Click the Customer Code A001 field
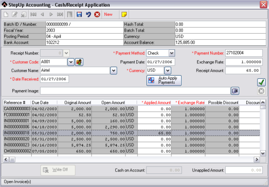This screenshot has height=187, width=269. coord(54,62)
